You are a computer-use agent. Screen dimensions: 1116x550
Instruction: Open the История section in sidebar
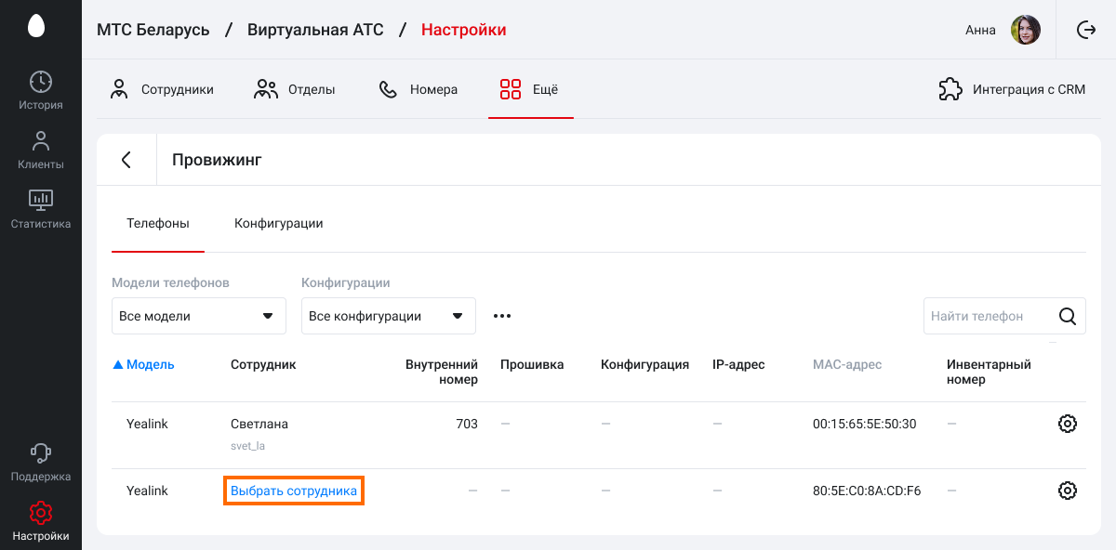tap(41, 90)
